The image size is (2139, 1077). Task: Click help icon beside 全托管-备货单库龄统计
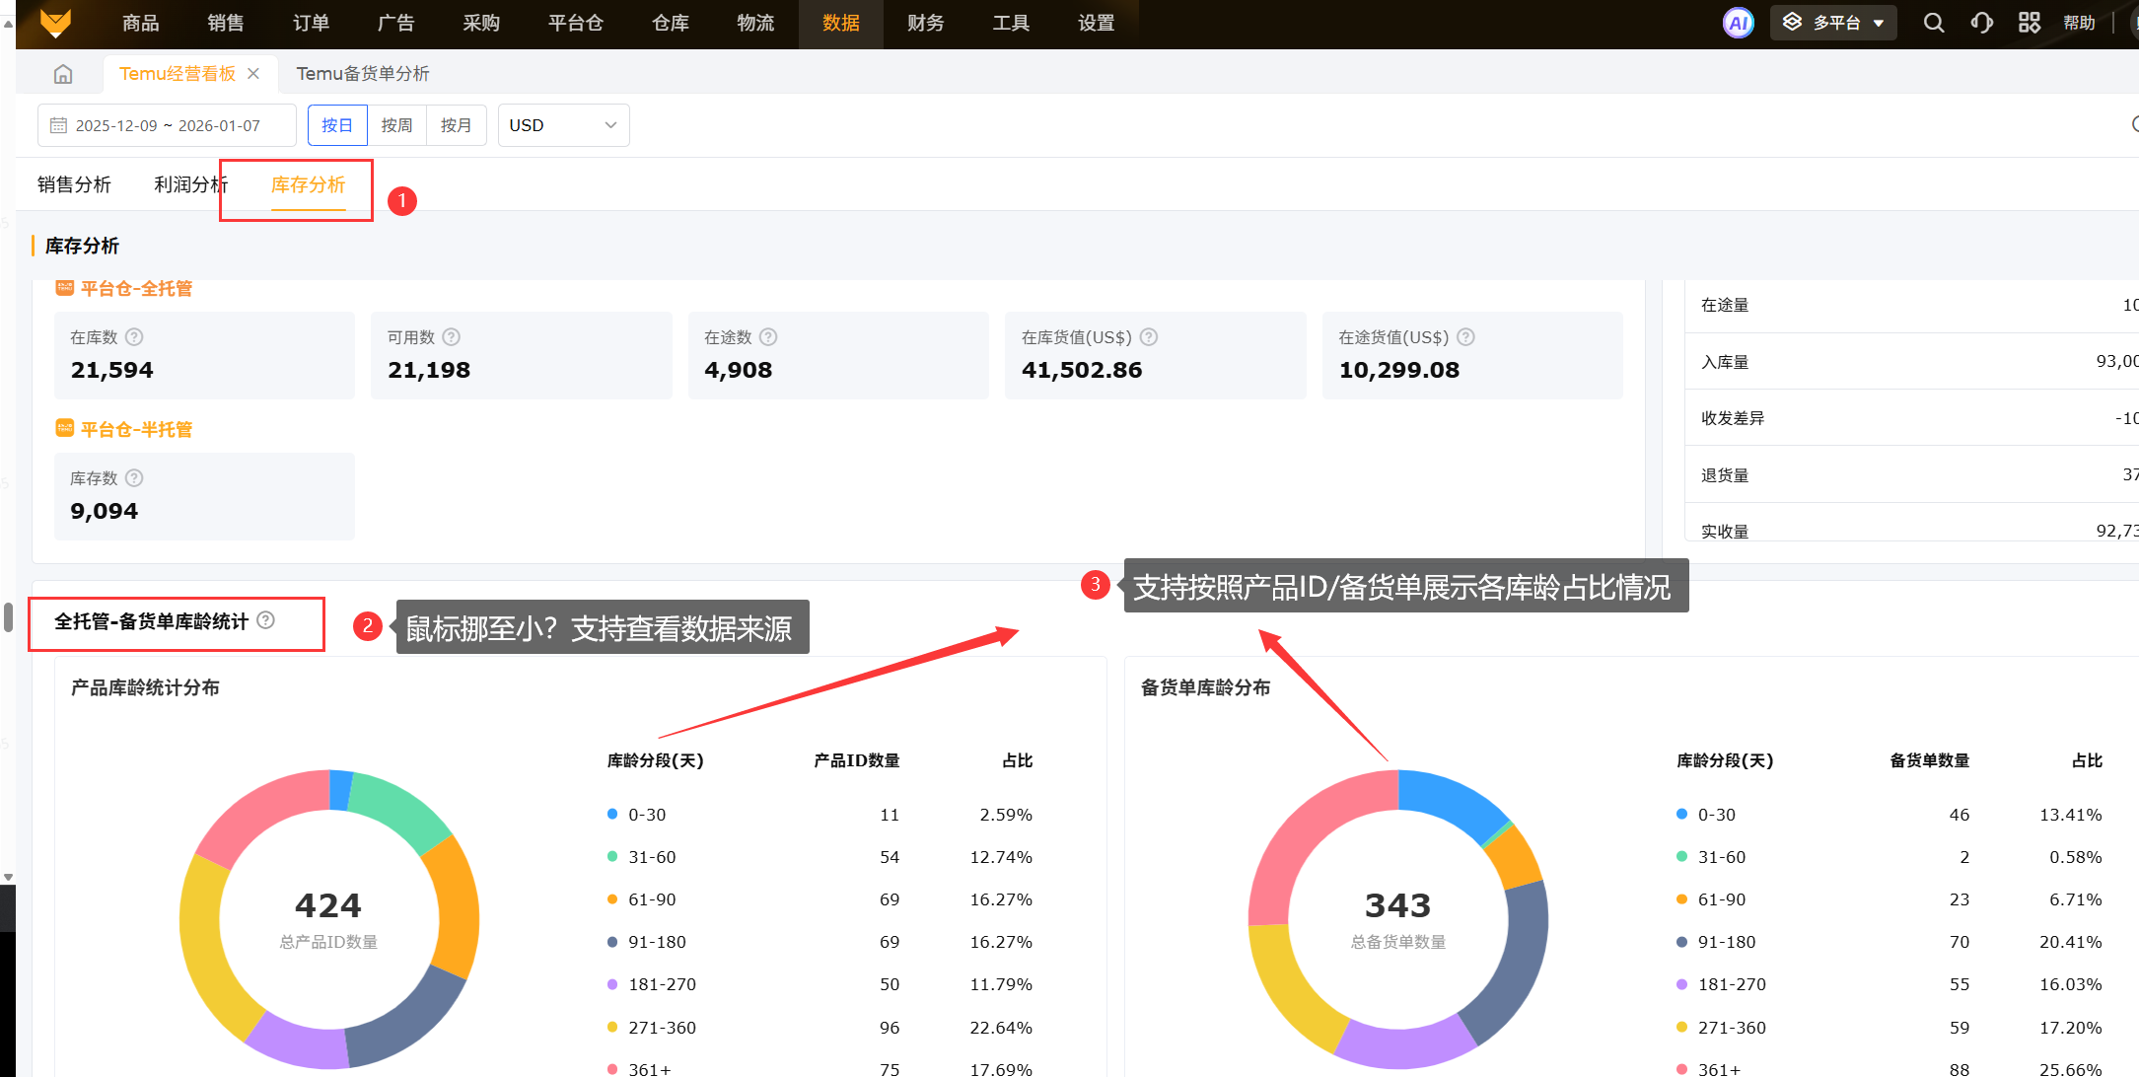pos(265,620)
